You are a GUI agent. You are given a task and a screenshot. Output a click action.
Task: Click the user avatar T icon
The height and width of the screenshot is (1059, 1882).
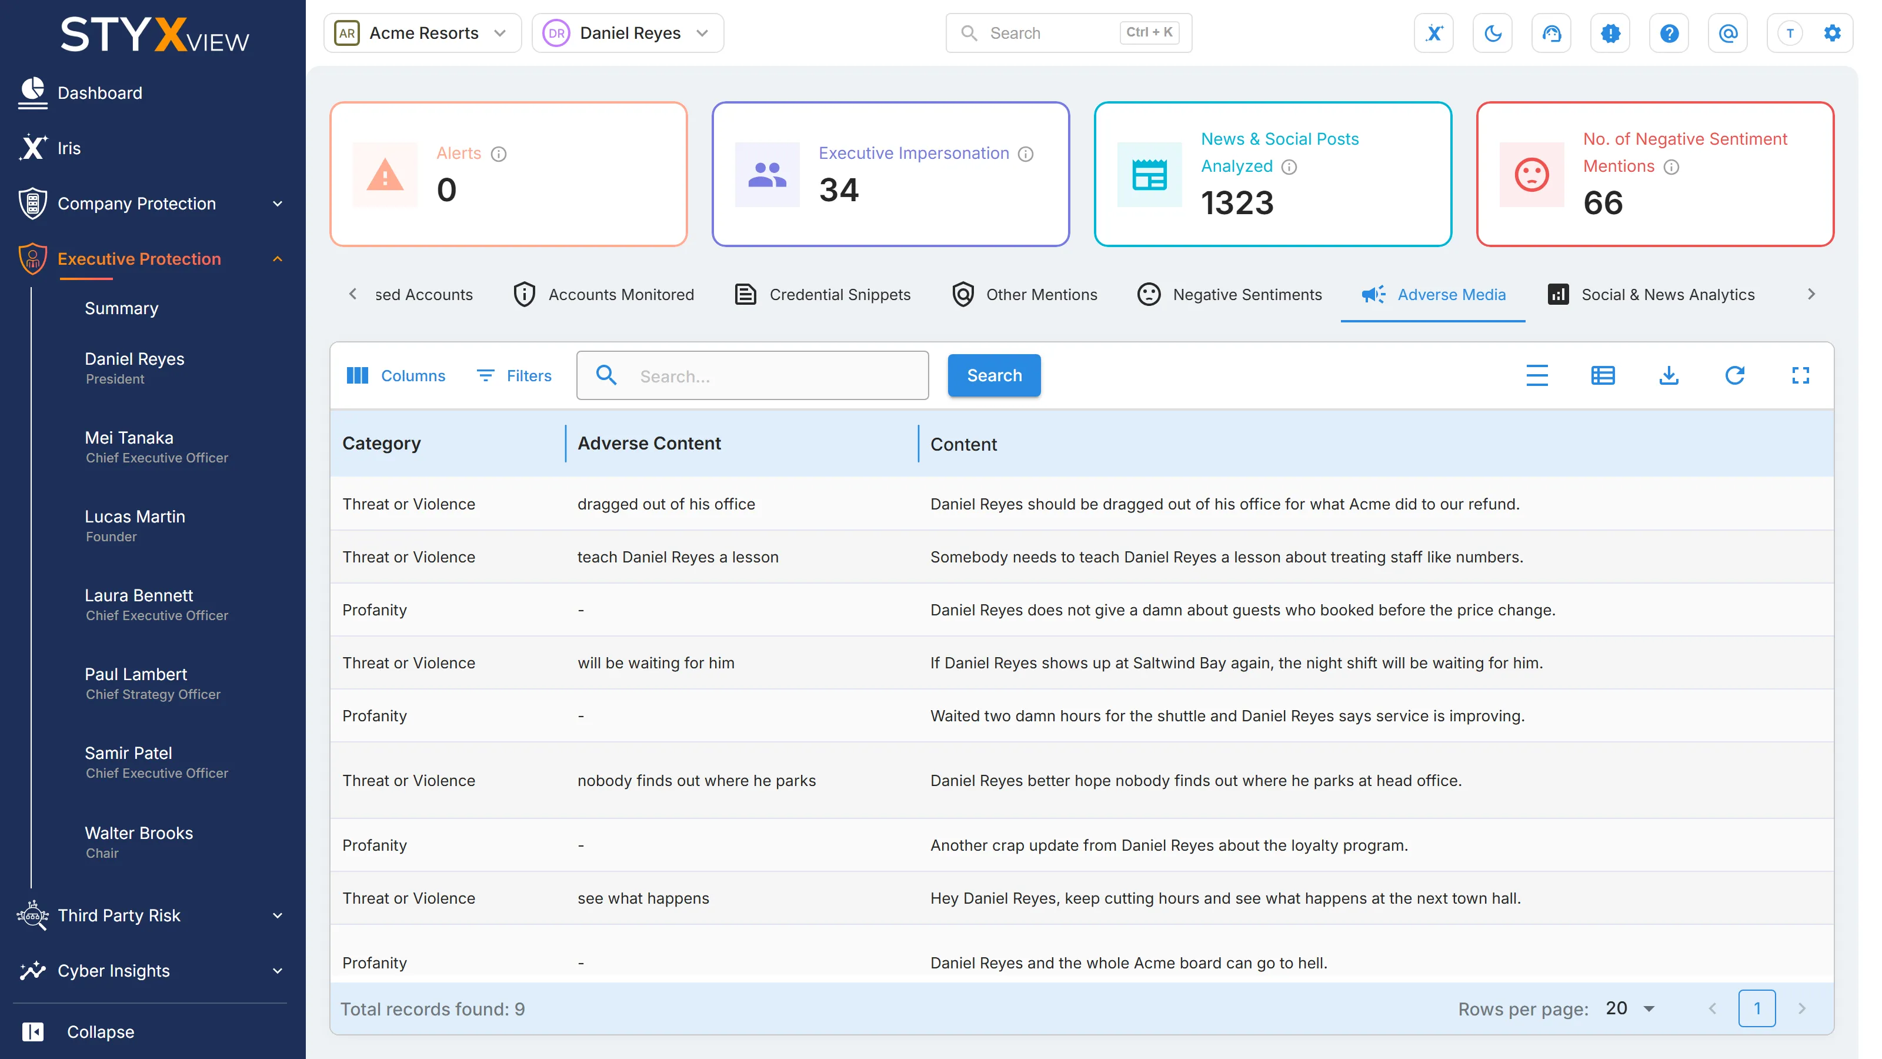tap(1790, 33)
